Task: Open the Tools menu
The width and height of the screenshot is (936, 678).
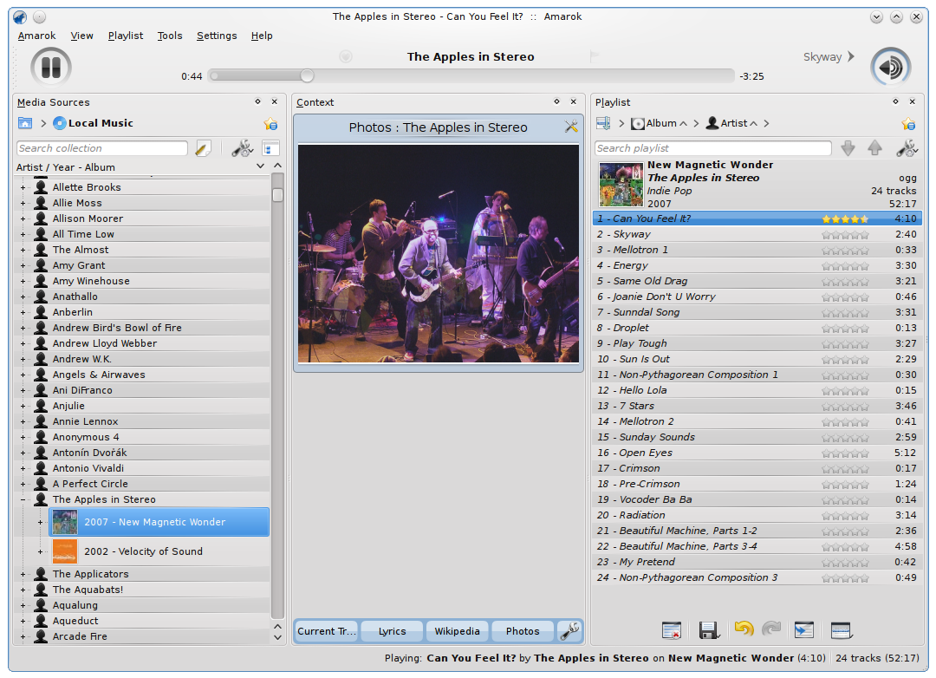Action: point(170,36)
